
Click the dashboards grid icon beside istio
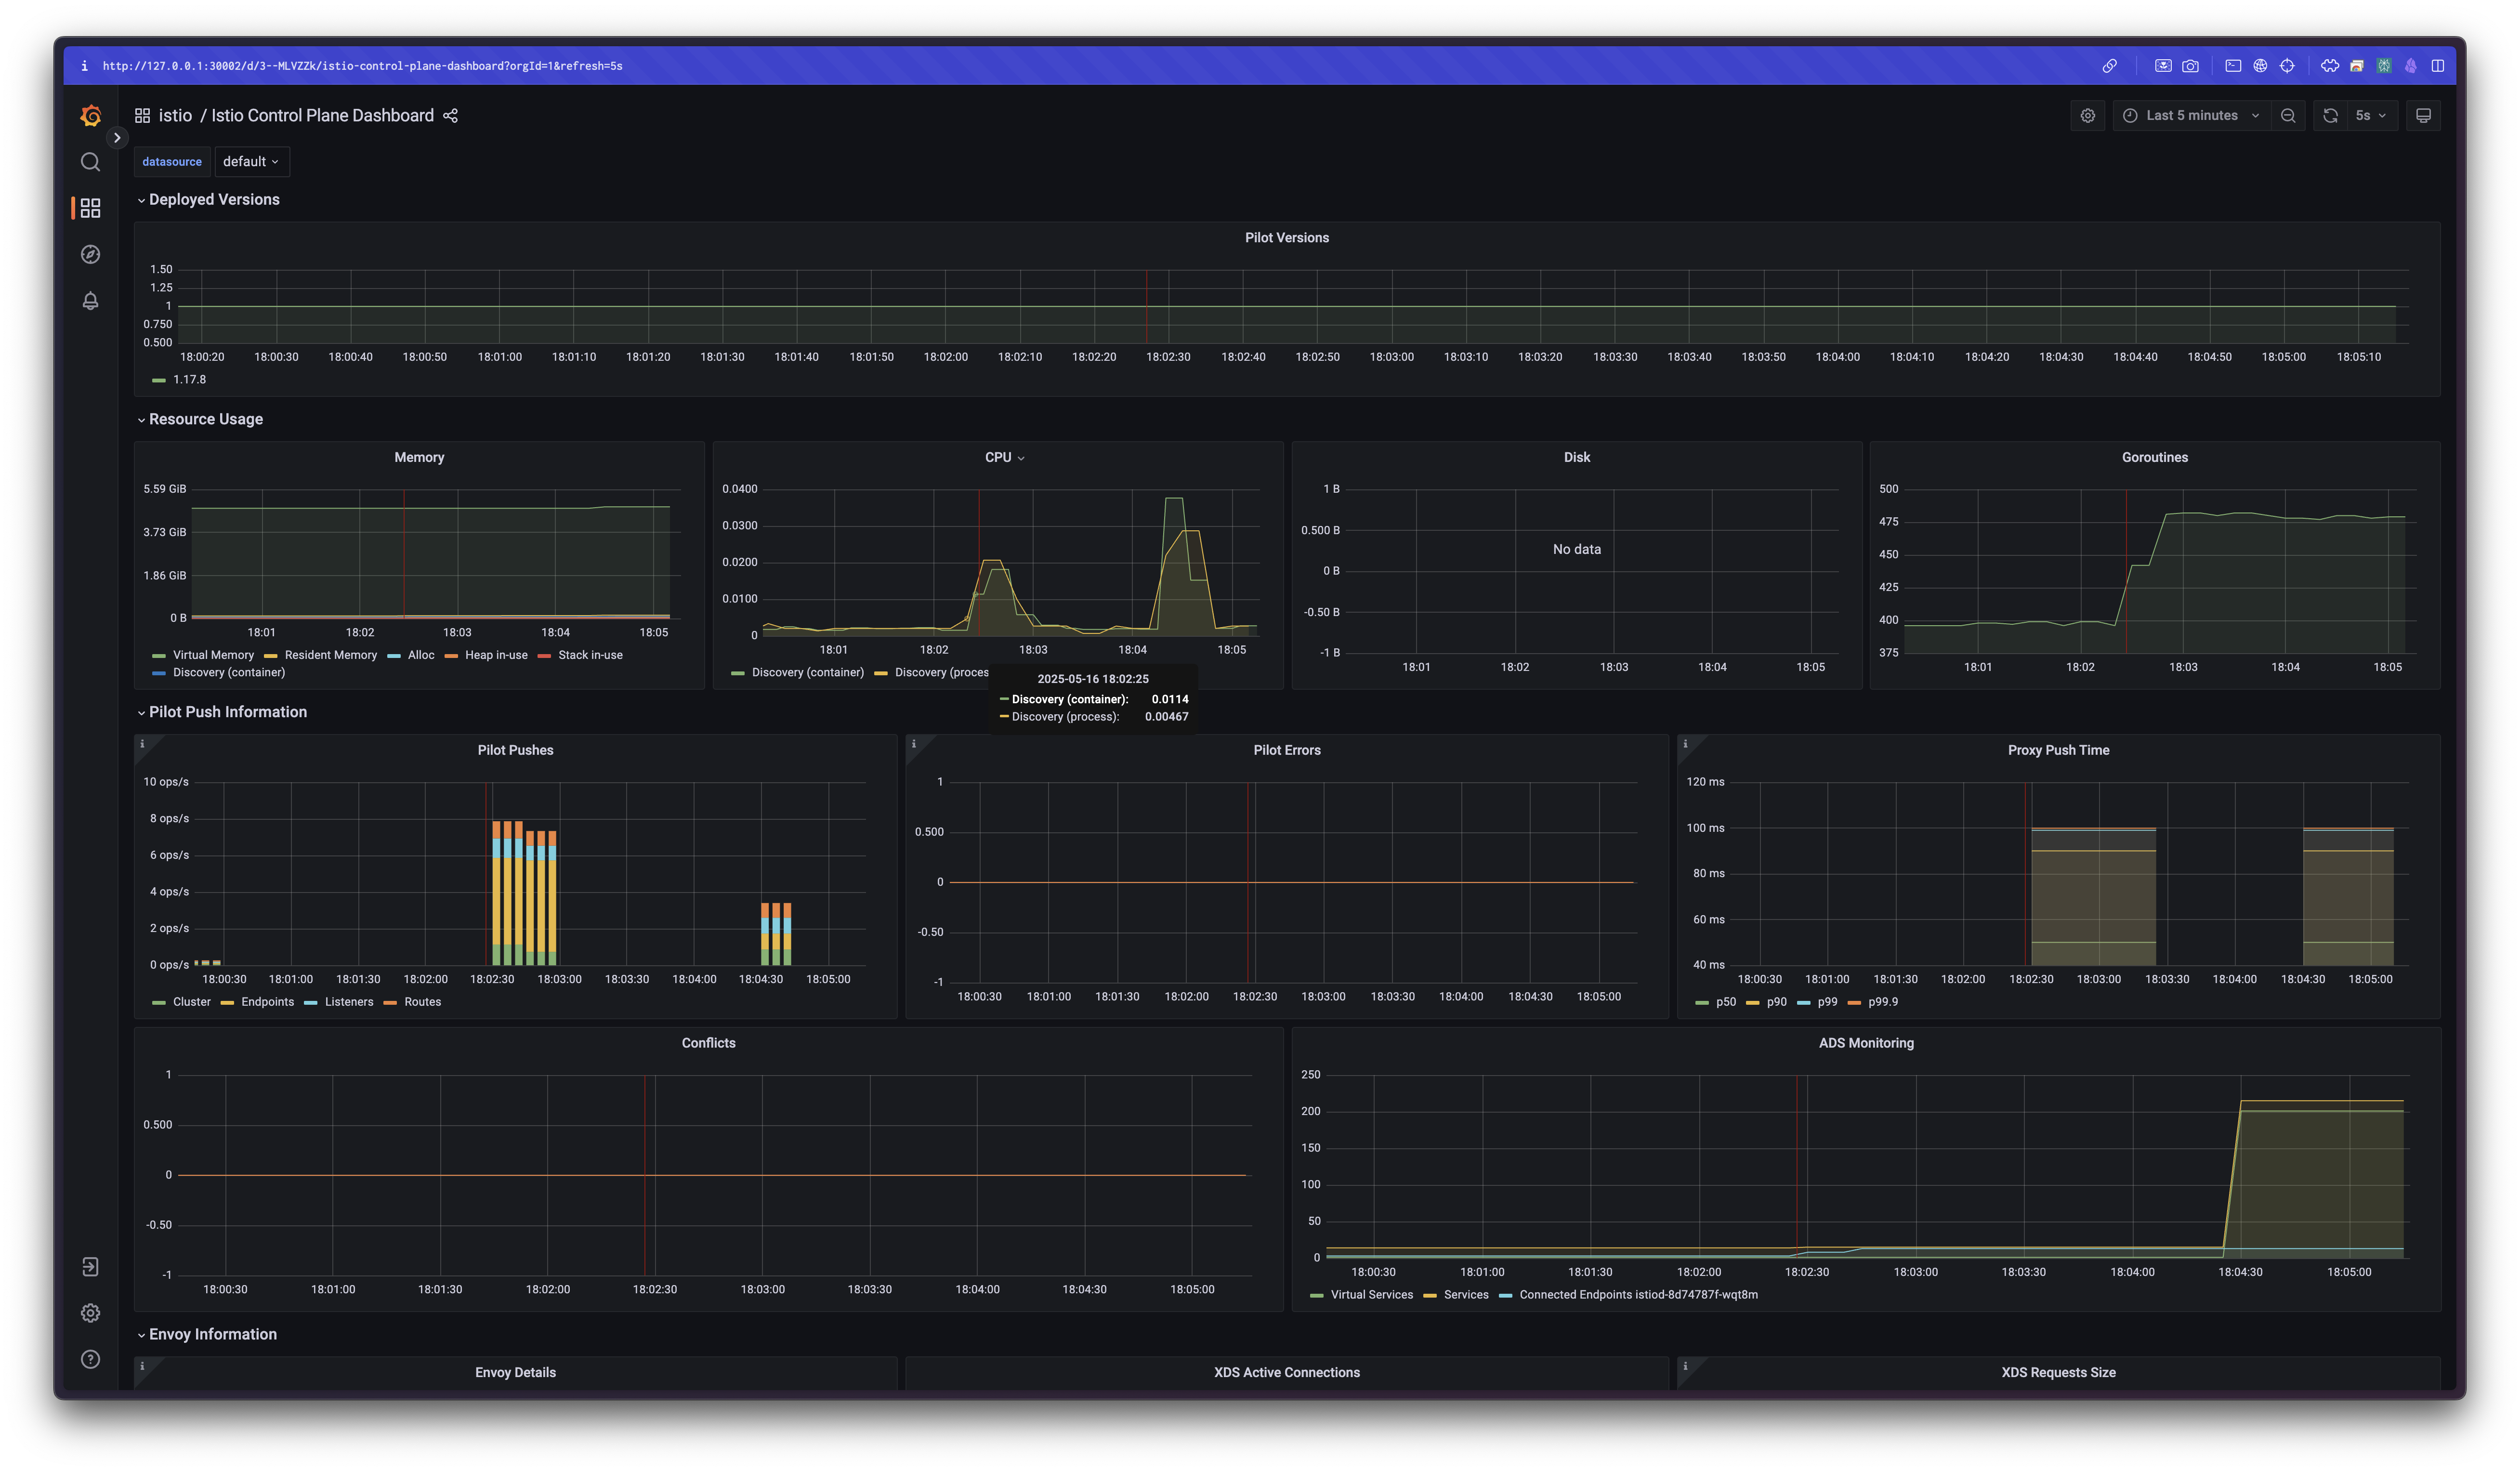[143, 116]
